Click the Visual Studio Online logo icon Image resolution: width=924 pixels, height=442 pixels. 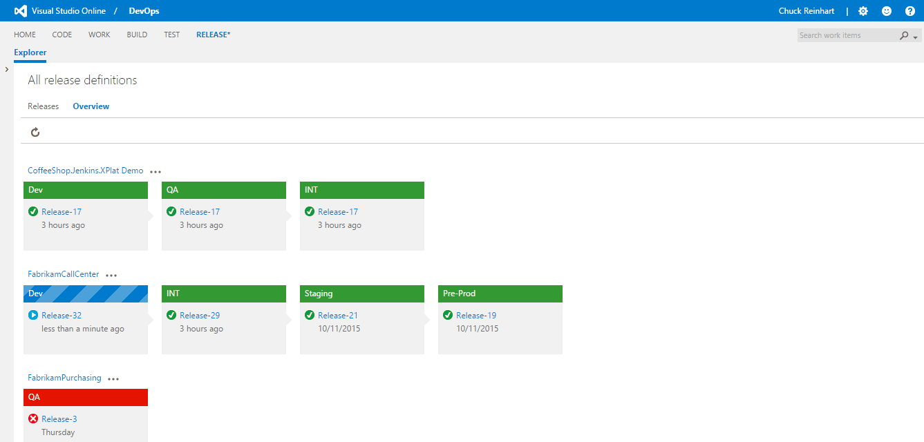pos(21,11)
